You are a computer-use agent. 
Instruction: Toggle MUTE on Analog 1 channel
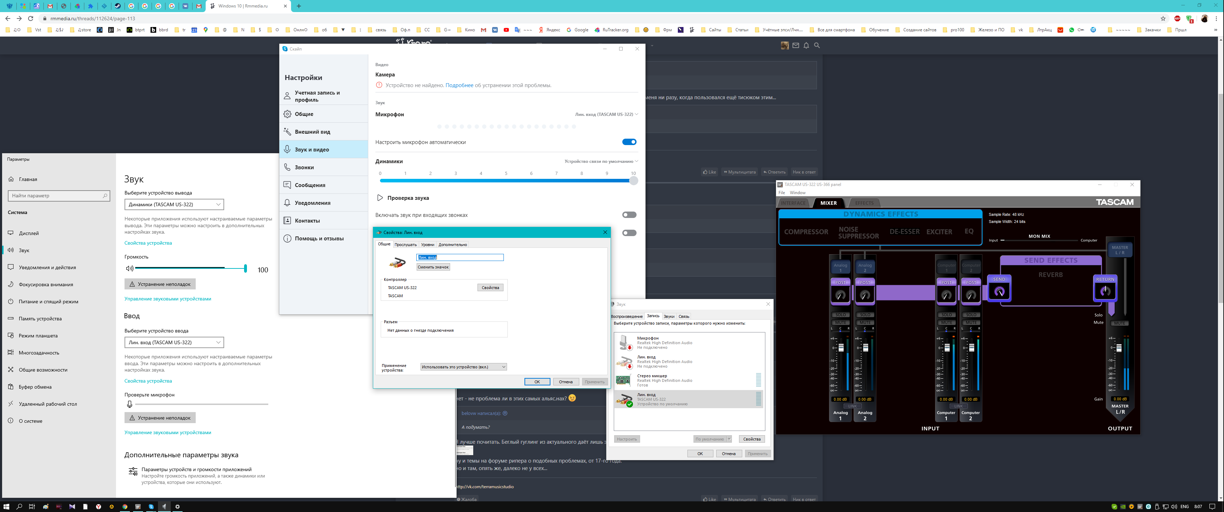[840, 322]
